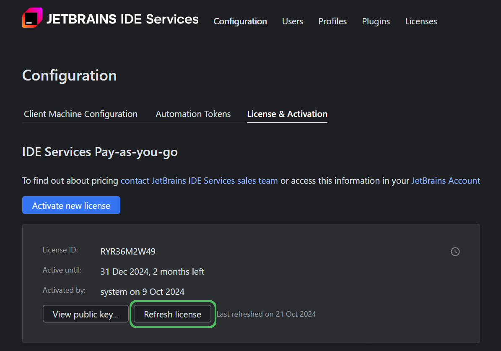The image size is (501, 351).
Task: Select the Configuration menu item
Action: coord(240,21)
